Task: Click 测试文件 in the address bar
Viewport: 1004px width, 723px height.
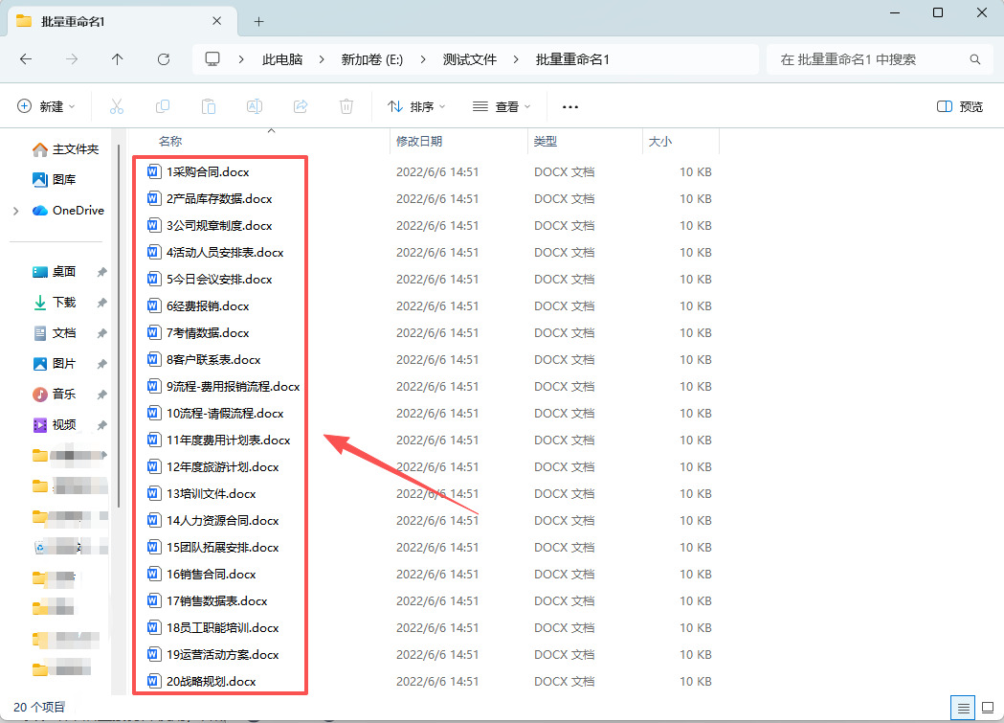Action: pyautogui.click(x=469, y=59)
